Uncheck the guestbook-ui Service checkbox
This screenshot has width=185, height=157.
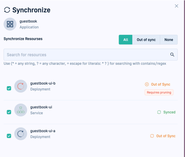pos(9,112)
